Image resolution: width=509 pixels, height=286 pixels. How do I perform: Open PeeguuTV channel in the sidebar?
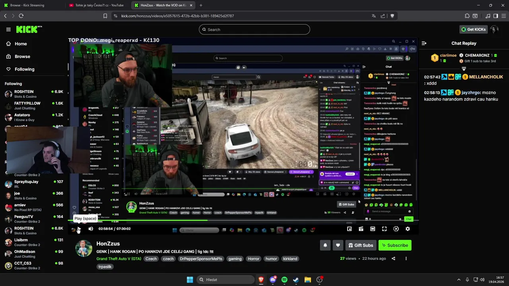point(34,219)
